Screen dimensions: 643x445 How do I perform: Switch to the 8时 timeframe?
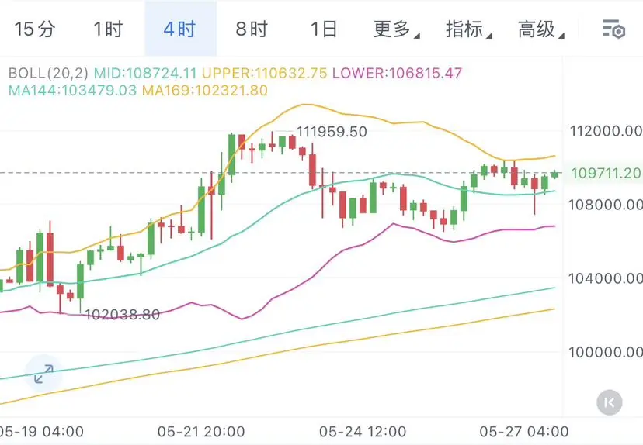(252, 29)
